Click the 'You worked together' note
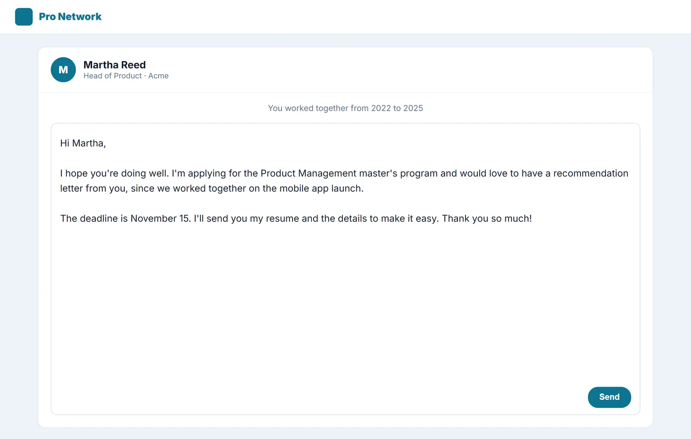This screenshot has height=439, width=691. [345, 108]
